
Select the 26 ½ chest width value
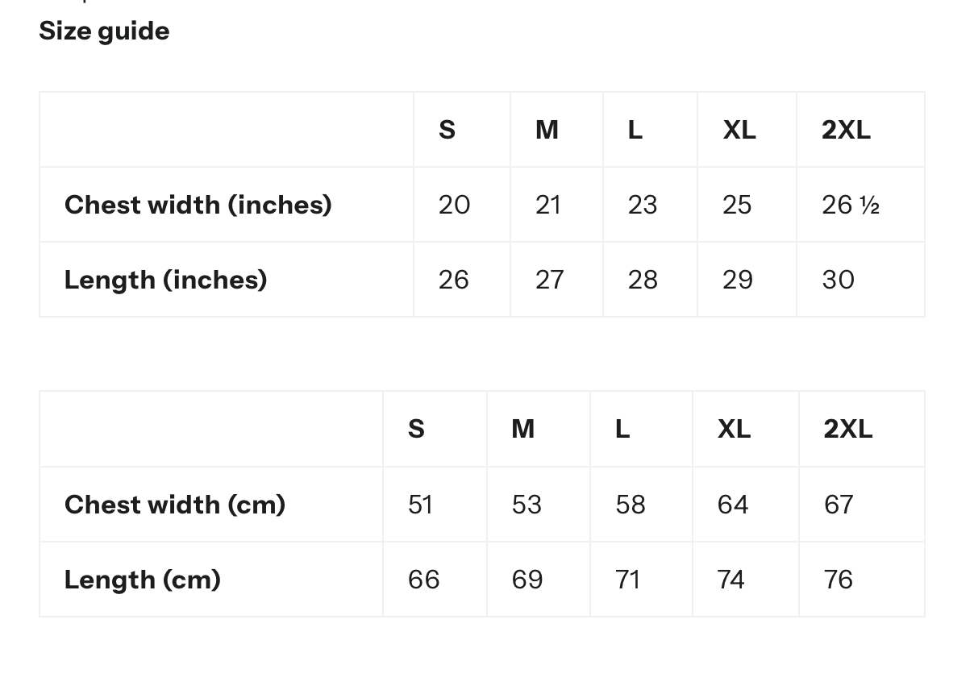click(850, 205)
